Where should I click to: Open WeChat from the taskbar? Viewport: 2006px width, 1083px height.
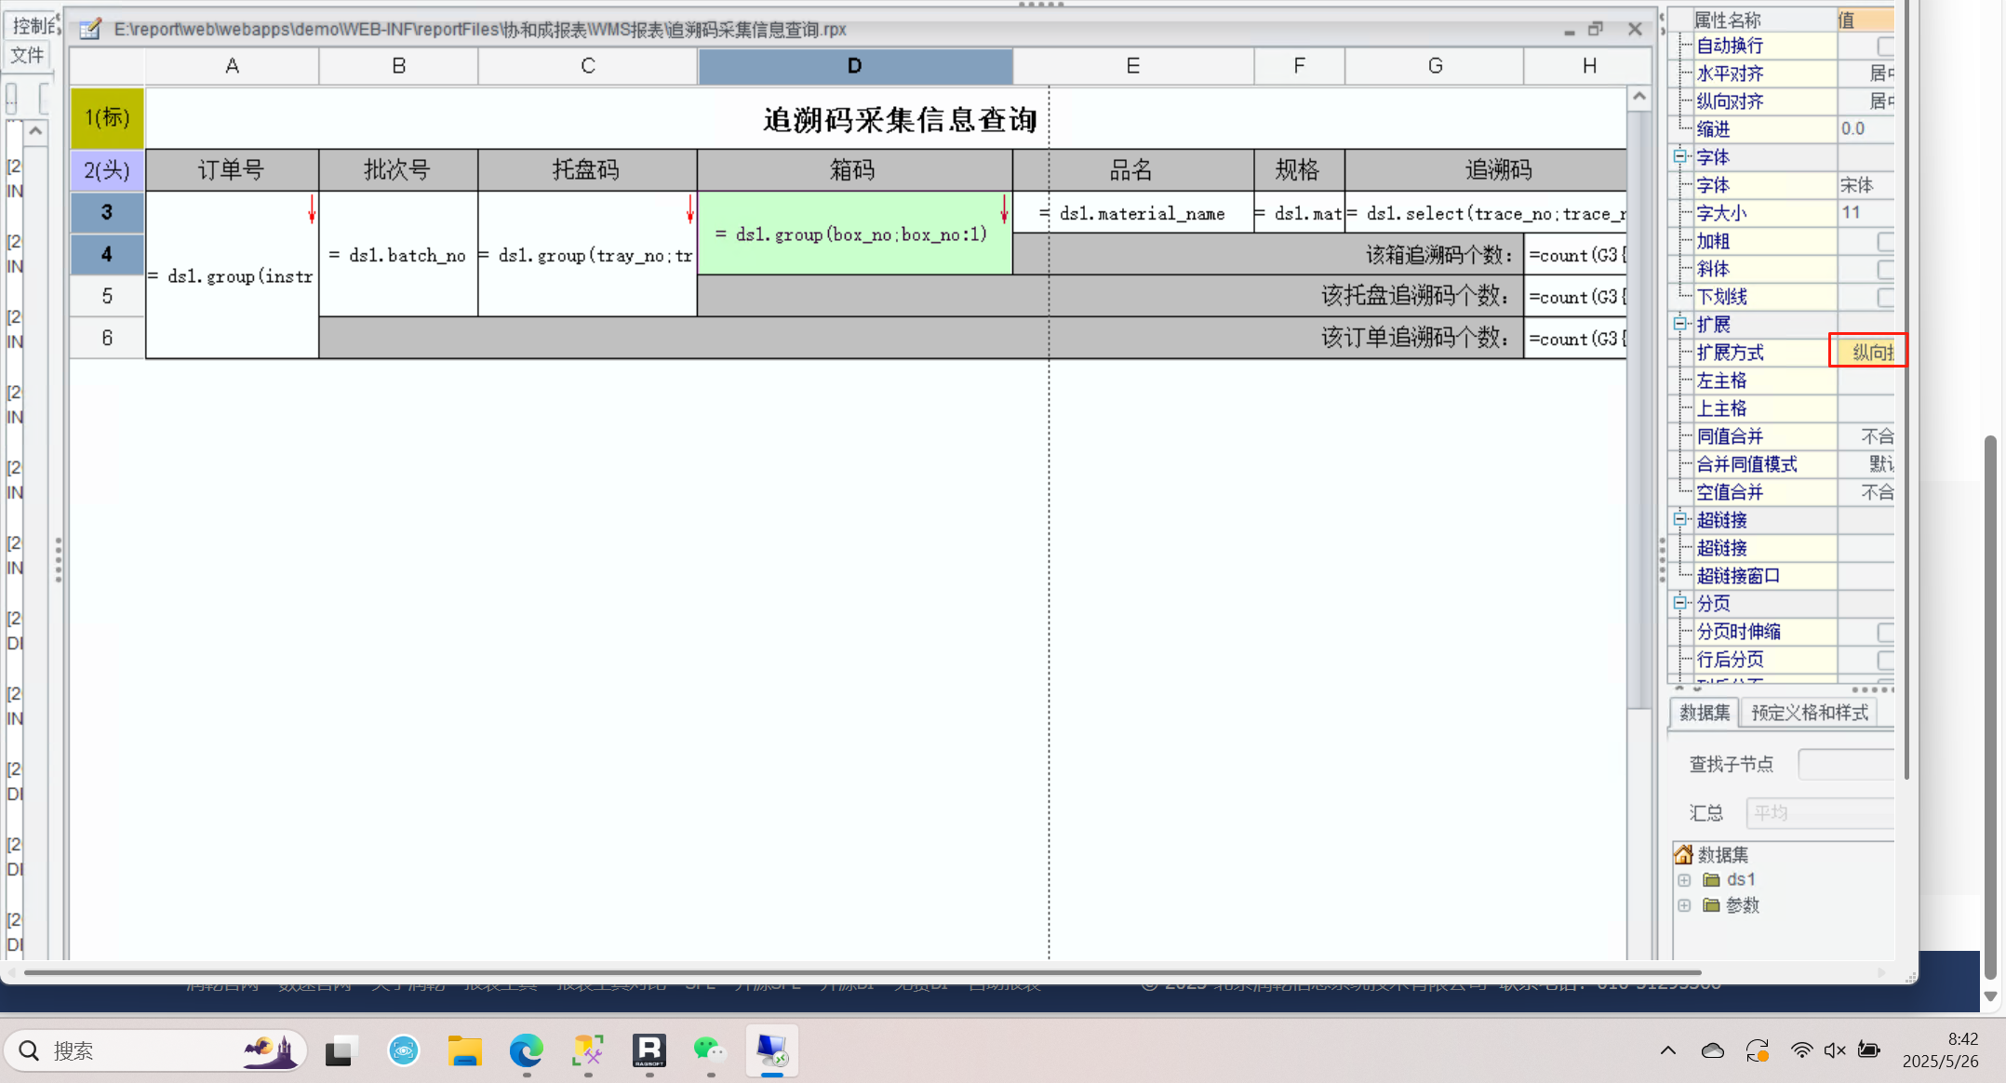(710, 1050)
